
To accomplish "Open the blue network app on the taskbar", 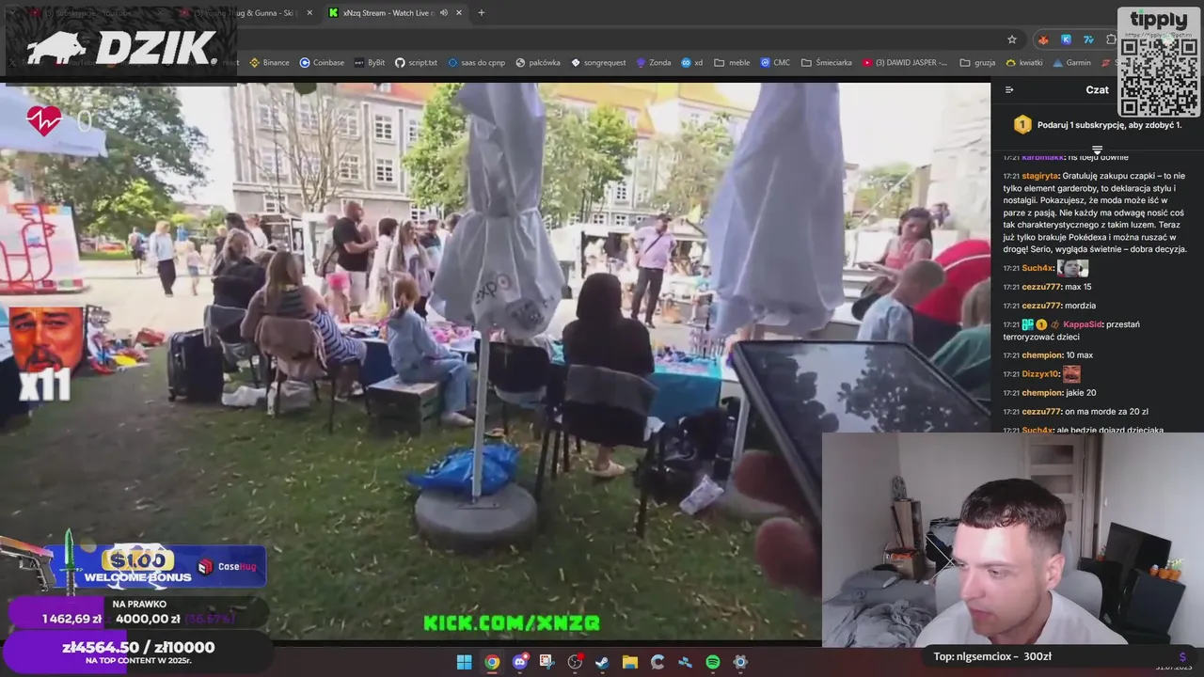I will (685, 662).
